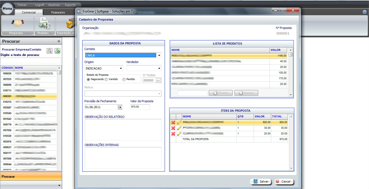The width and height of the screenshot is (369, 189).
Task: Click the add new contact icon
Action: click(x=57, y=51)
